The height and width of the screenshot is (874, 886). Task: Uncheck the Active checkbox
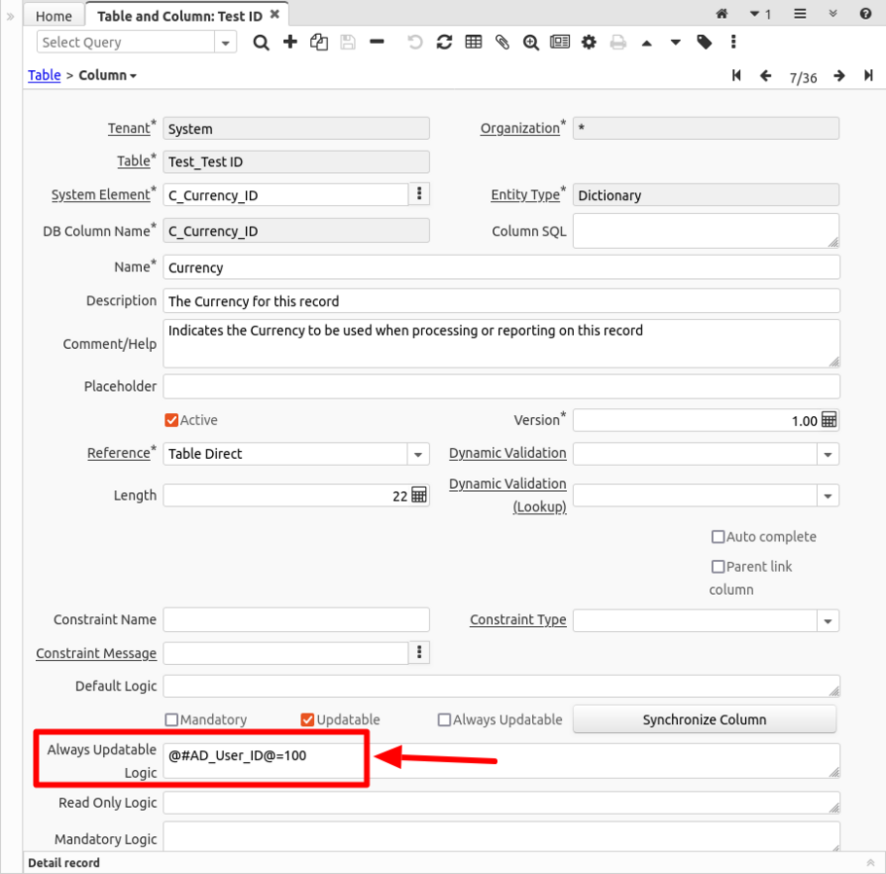[x=172, y=420]
